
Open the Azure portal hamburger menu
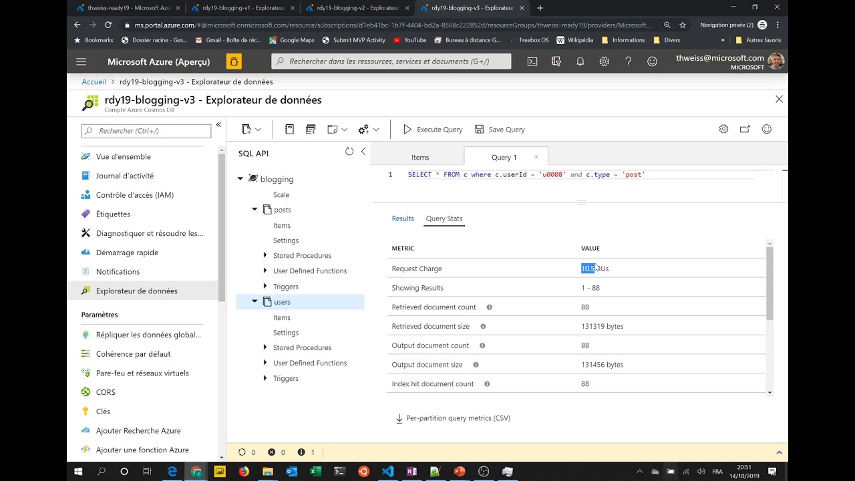pyautogui.click(x=81, y=61)
